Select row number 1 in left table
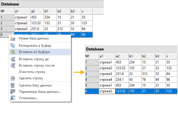 [x=7, y=17]
